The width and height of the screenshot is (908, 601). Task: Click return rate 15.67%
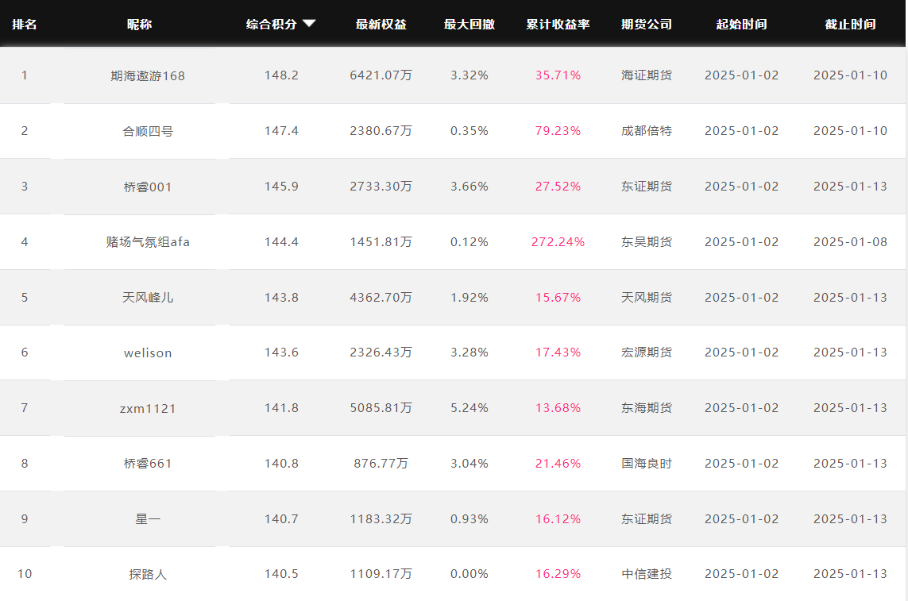pyautogui.click(x=558, y=298)
